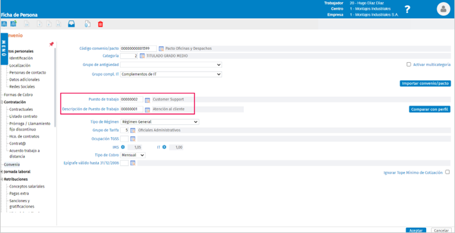Image resolution: width=455 pixels, height=233 pixels.
Task: Select Pagas extra in the sidebar
Action: pyautogui.click(x=19, y=193)
